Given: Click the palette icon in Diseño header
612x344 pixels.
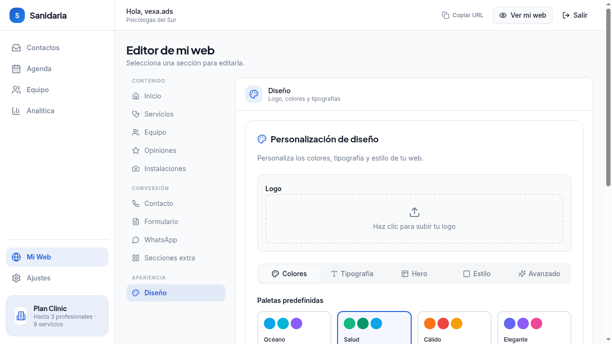Looking at the screenshot, I should pyautogui.click(x=254, y=94).
